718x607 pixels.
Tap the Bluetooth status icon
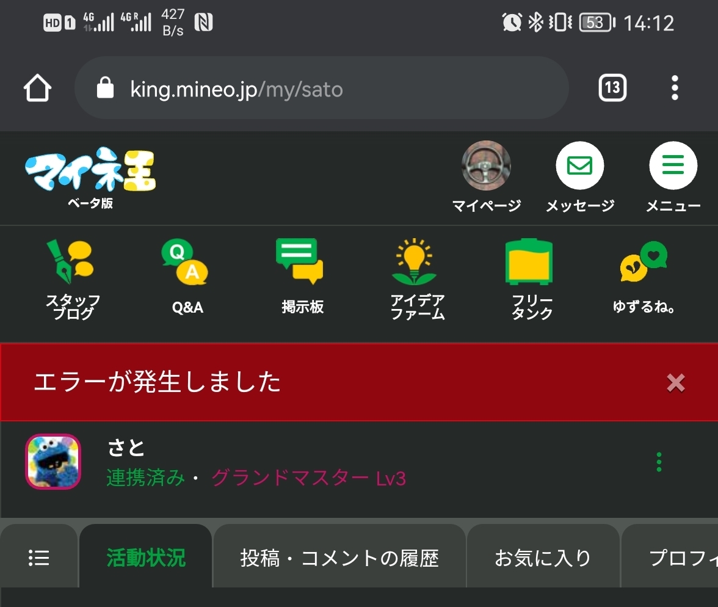[535, 21]
